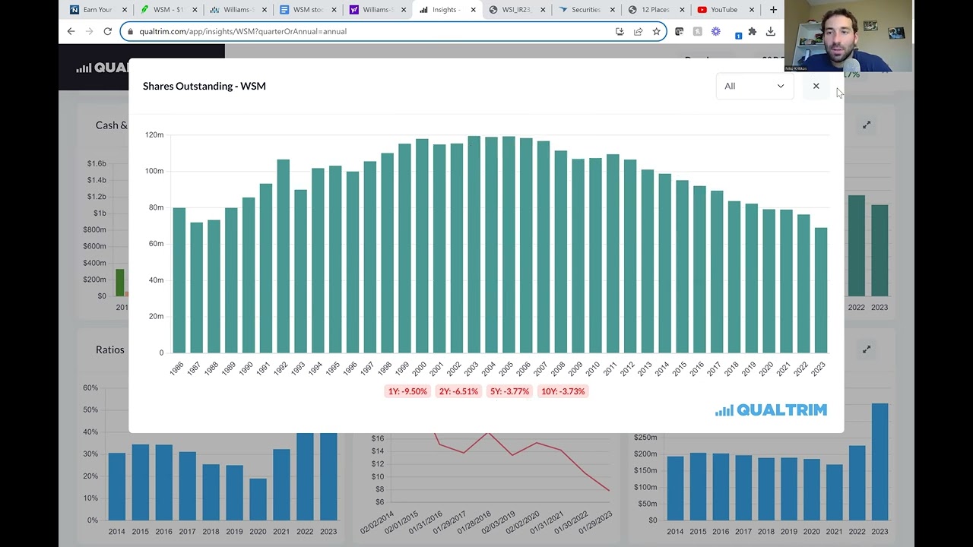
Task: Click the browser back arrow
Action: 71,31
